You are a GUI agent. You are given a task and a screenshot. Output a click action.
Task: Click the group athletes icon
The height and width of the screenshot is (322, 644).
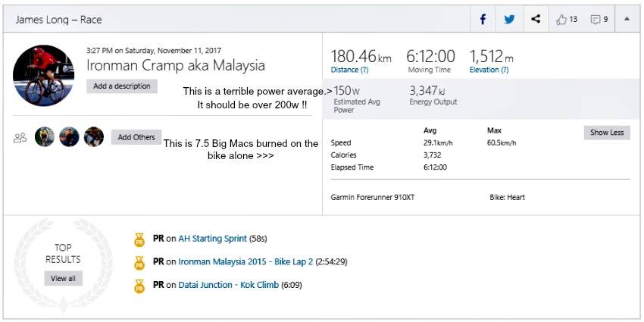20,137
